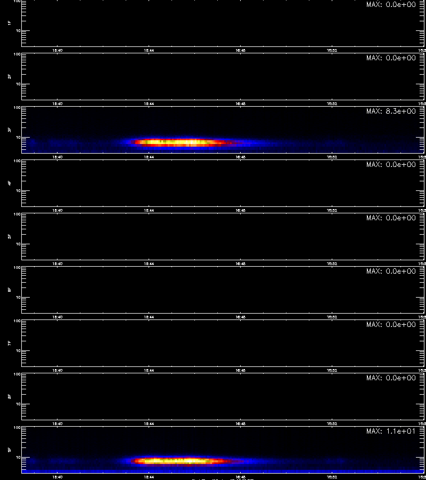Viewport: 426px width, 480px height.
Task: Select the 2F y-axis panel label
Action: (x=10, y=76)
